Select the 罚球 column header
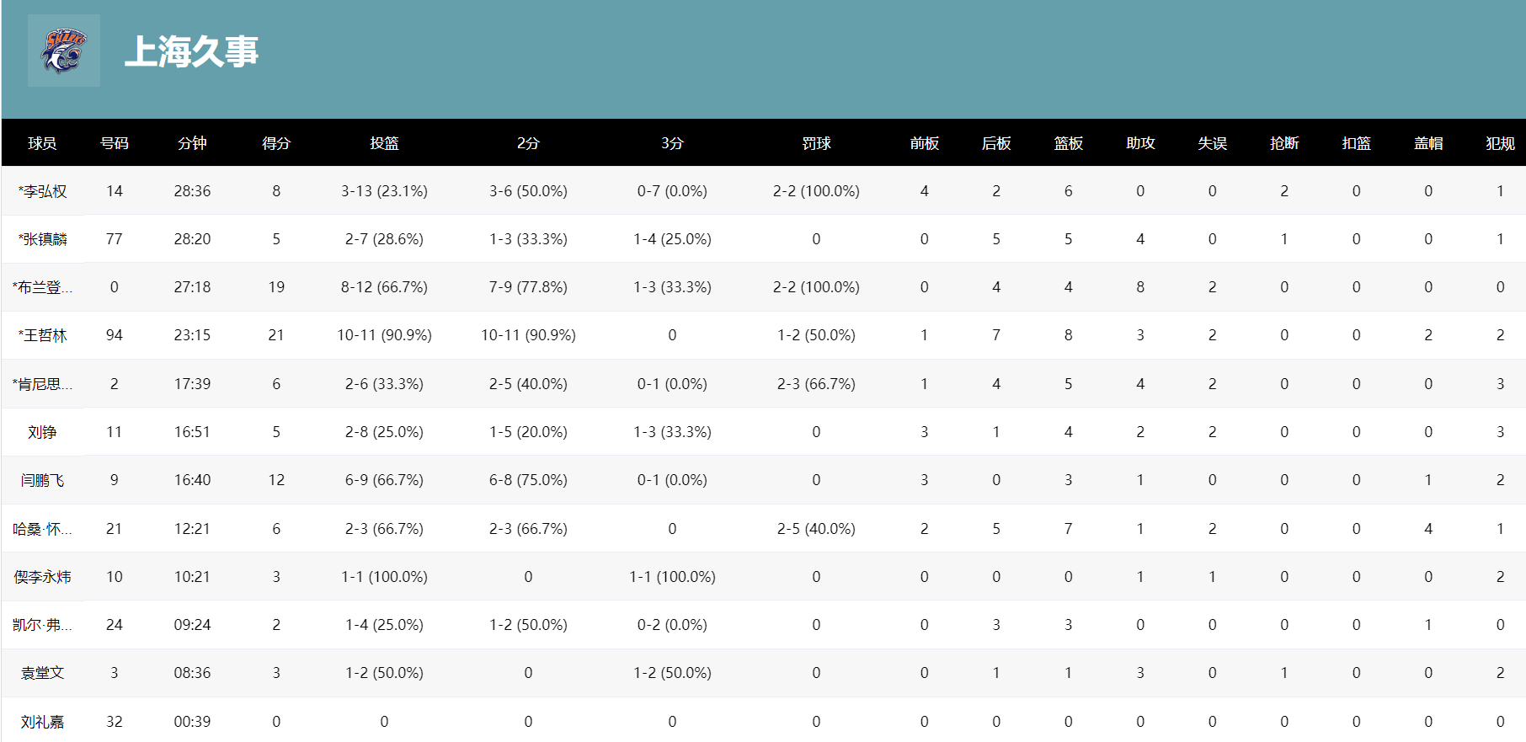Screen dimensions: 1526x742 click(816, 143)
